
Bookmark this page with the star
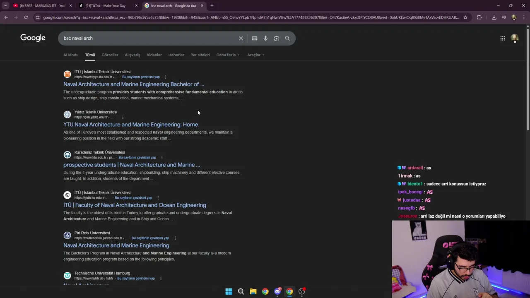click(465, 17)
